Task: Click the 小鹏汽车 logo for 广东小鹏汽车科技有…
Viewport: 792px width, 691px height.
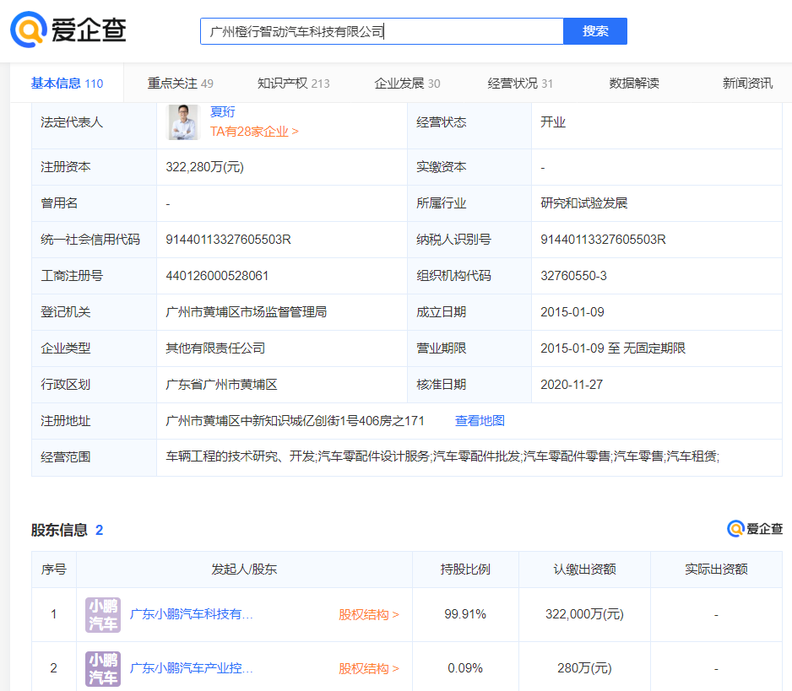Action: (x=103, y=615)
